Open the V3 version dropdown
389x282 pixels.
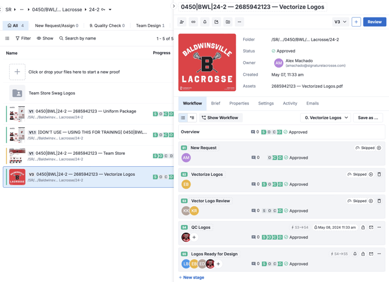340,22
